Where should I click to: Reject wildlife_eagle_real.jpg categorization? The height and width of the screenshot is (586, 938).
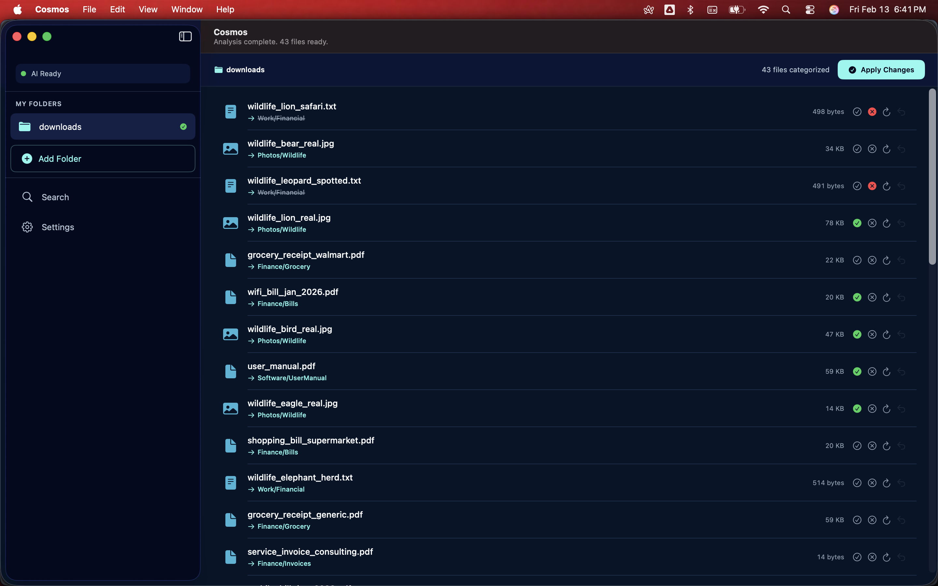coord(872,408)
